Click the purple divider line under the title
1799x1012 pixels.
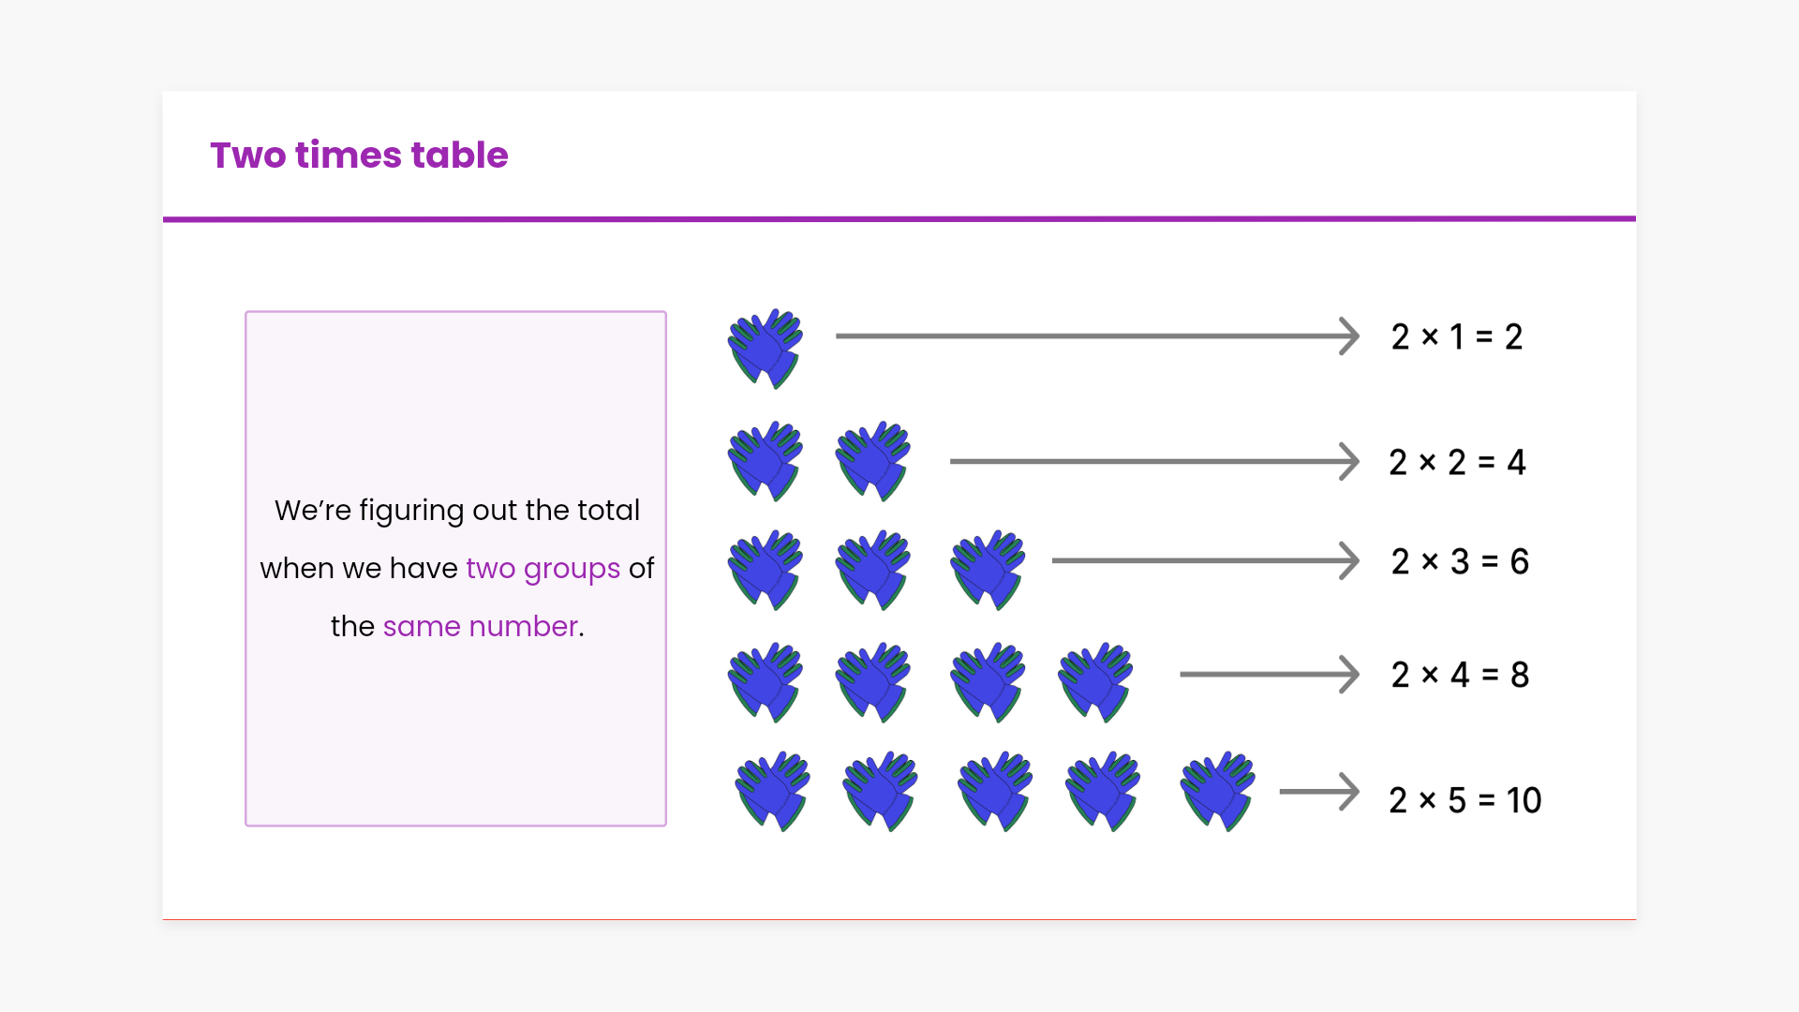(899, 219)
